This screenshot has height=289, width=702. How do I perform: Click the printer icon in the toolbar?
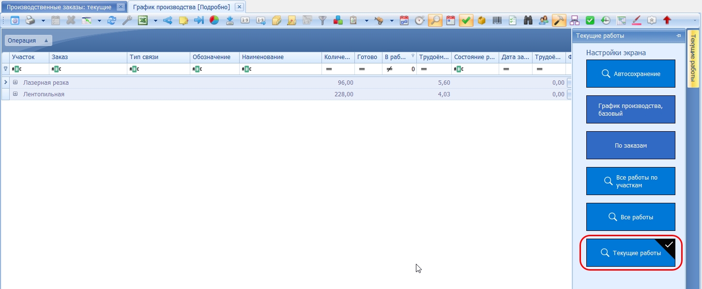(31, 20)
